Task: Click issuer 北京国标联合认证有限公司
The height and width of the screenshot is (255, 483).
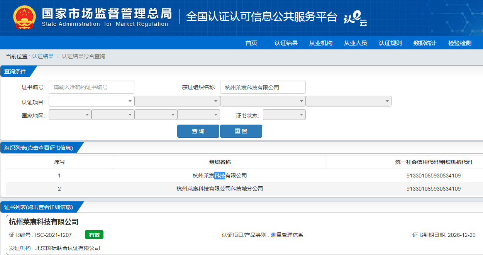Action: [68, 248]
